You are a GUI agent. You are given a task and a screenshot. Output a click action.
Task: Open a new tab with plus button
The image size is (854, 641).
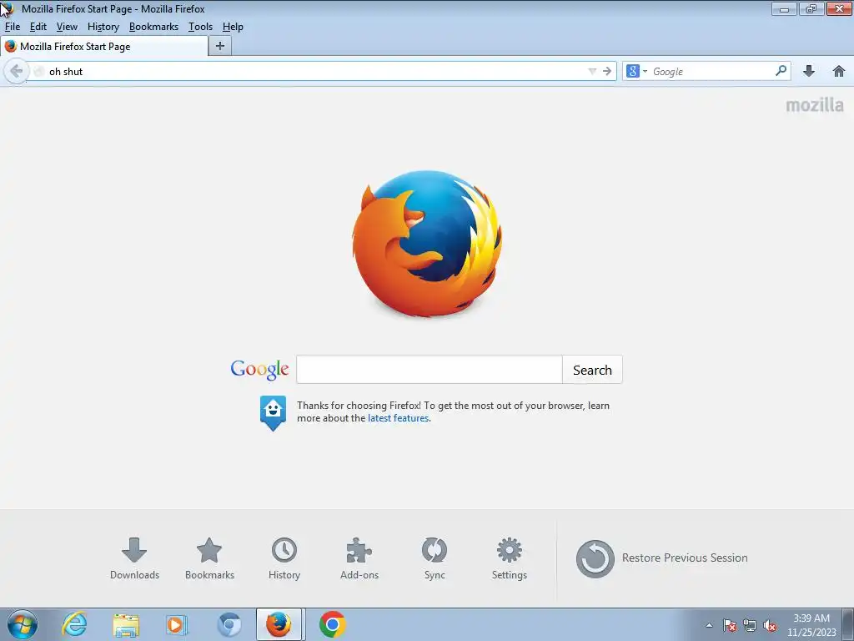(220, 47)
